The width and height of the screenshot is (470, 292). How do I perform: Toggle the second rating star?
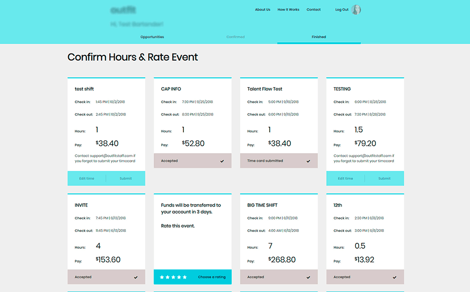[168, 277]
